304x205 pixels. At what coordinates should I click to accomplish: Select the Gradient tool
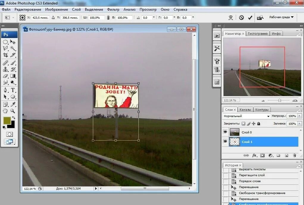(x=13, y=76)
